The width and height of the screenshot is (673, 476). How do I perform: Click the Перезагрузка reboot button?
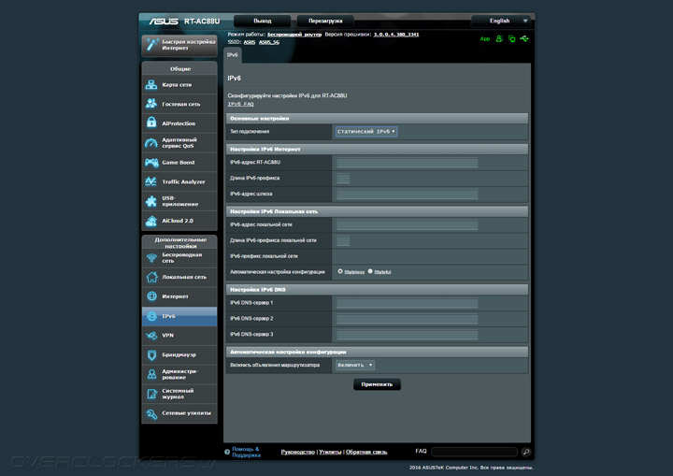coord(325,20)
